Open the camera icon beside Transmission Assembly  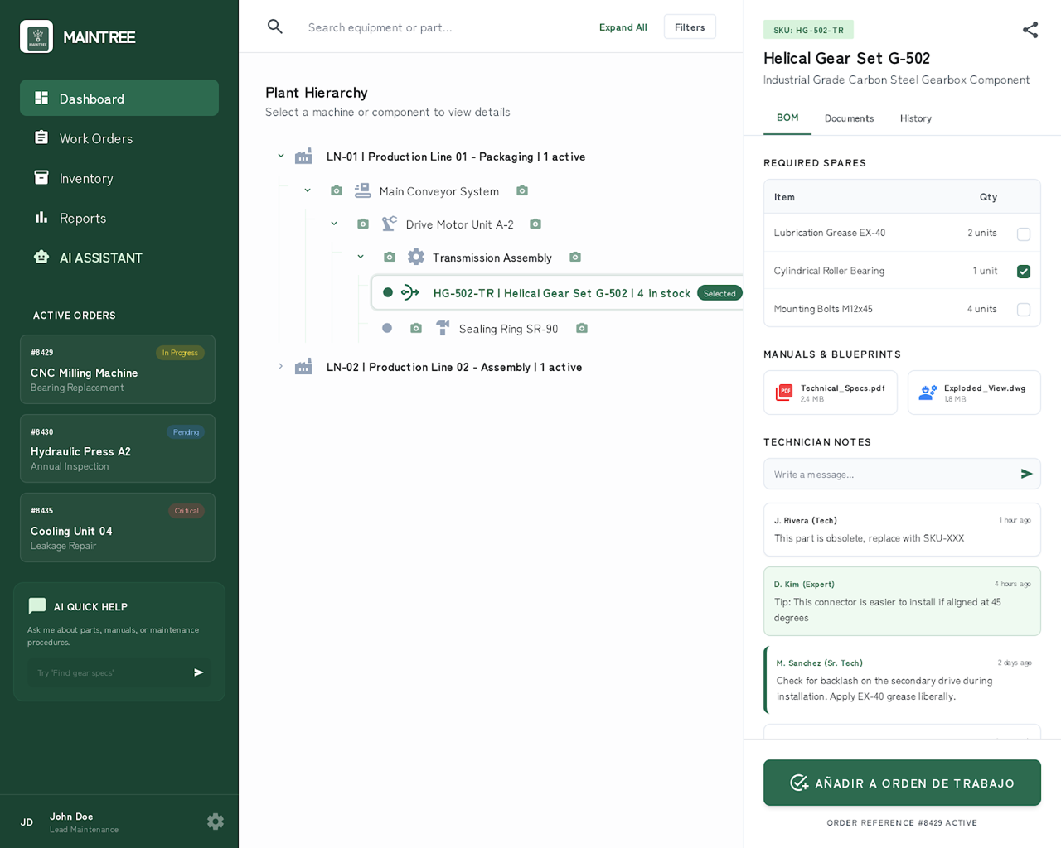point(575,257)
